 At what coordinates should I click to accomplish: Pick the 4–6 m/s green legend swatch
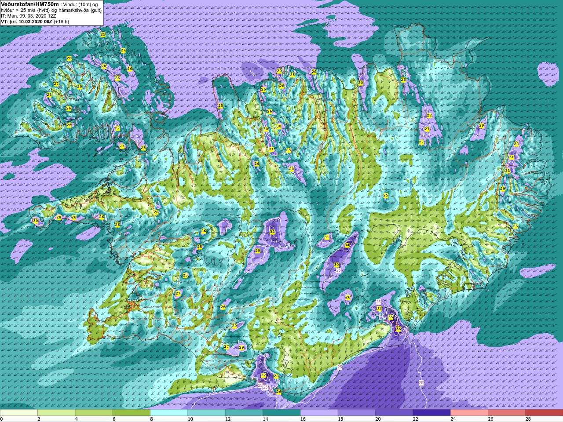coord(94,413)
